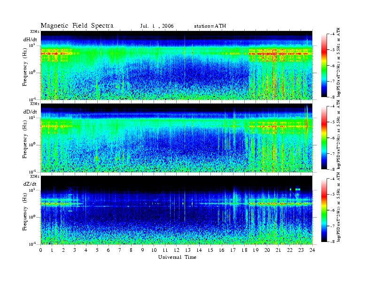Click the log(PSD) label beside the dH/dt color bar

pos(339,62)
